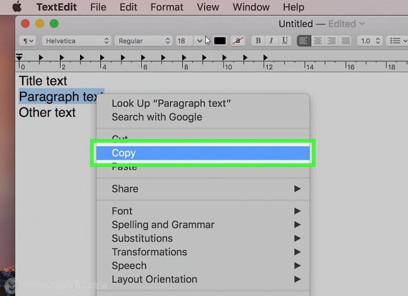The width and height of the screenshot is (408, 296).
Task: Toggle underline formatting
Action: [x=285, y=41]
